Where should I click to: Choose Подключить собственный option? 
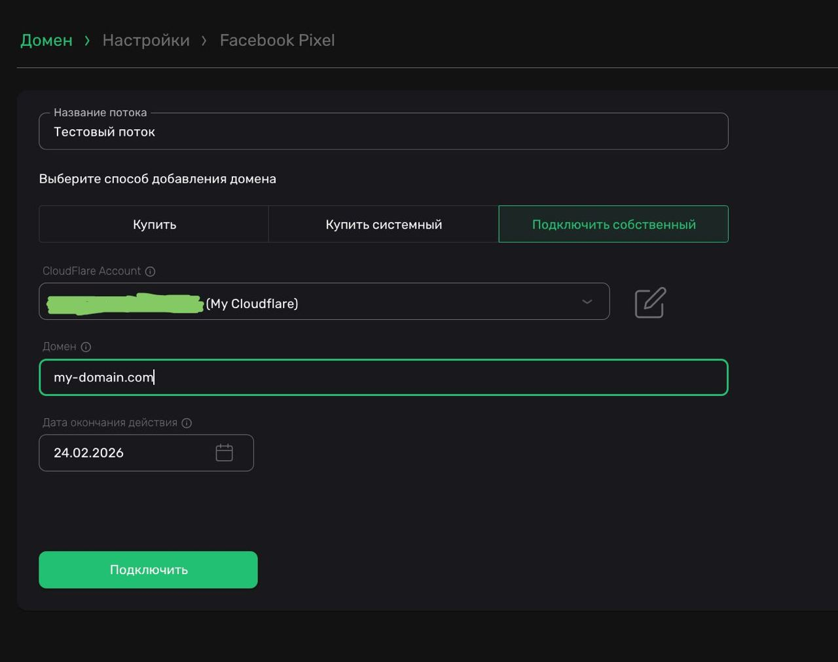(x=613, y=224)
